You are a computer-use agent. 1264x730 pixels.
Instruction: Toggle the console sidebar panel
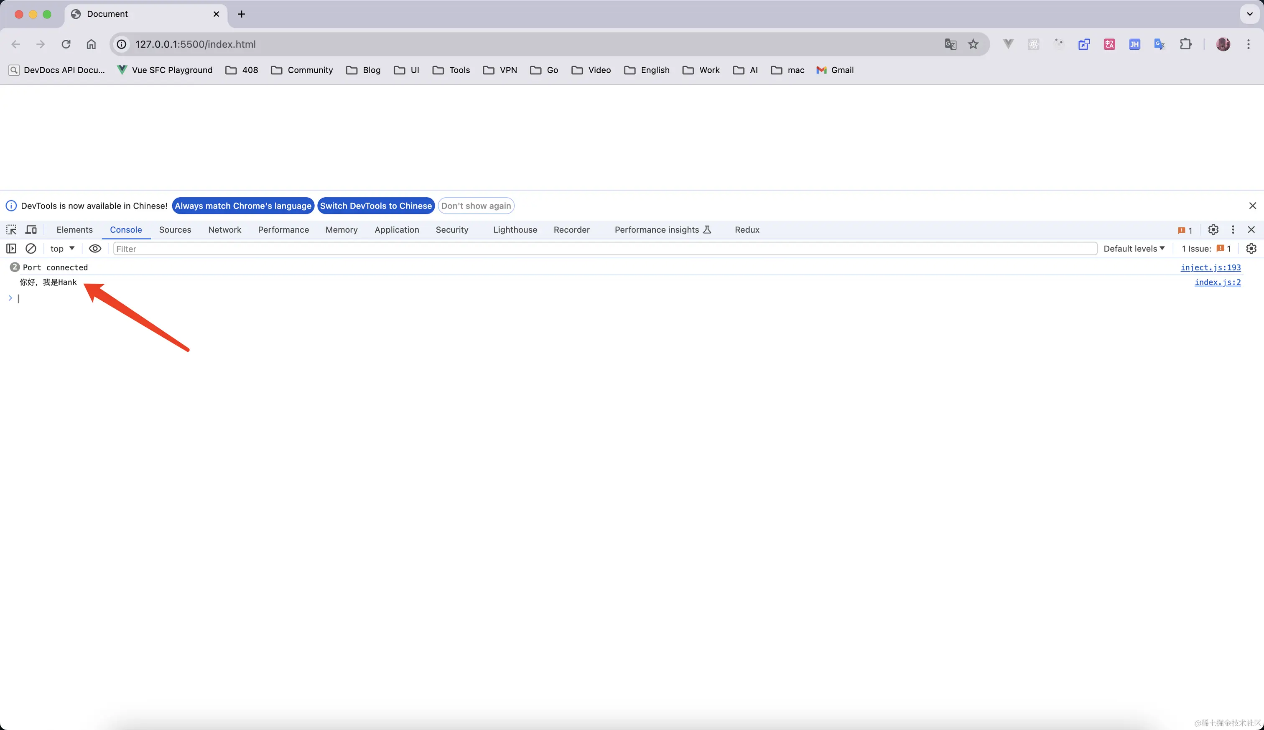click(11, 249)
